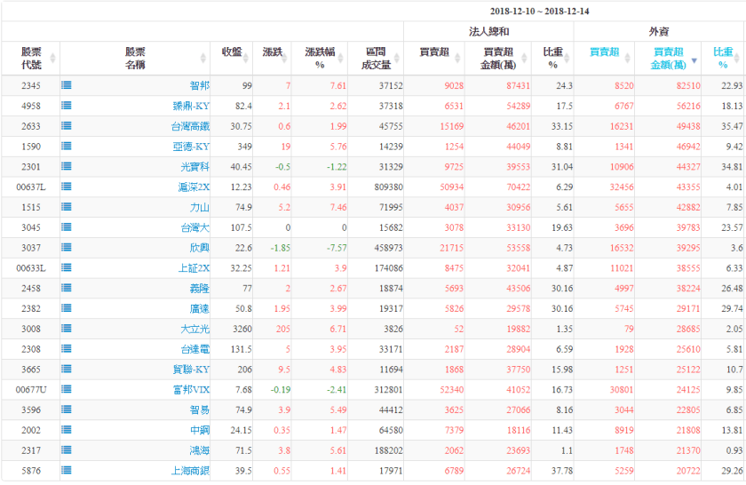Image resolution: width=746 pixels, height=485 pixels.
Task: Click the list icon beside 光寶科 (2301)
Action: pos(67,167)
